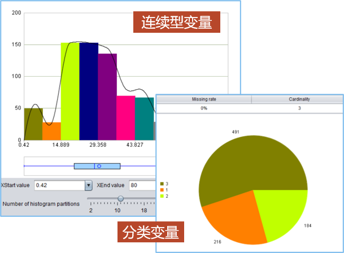This screenshot has width=344, height=253.
Task: Click the XStart value field showing 0.42
Action: (60, 185)
